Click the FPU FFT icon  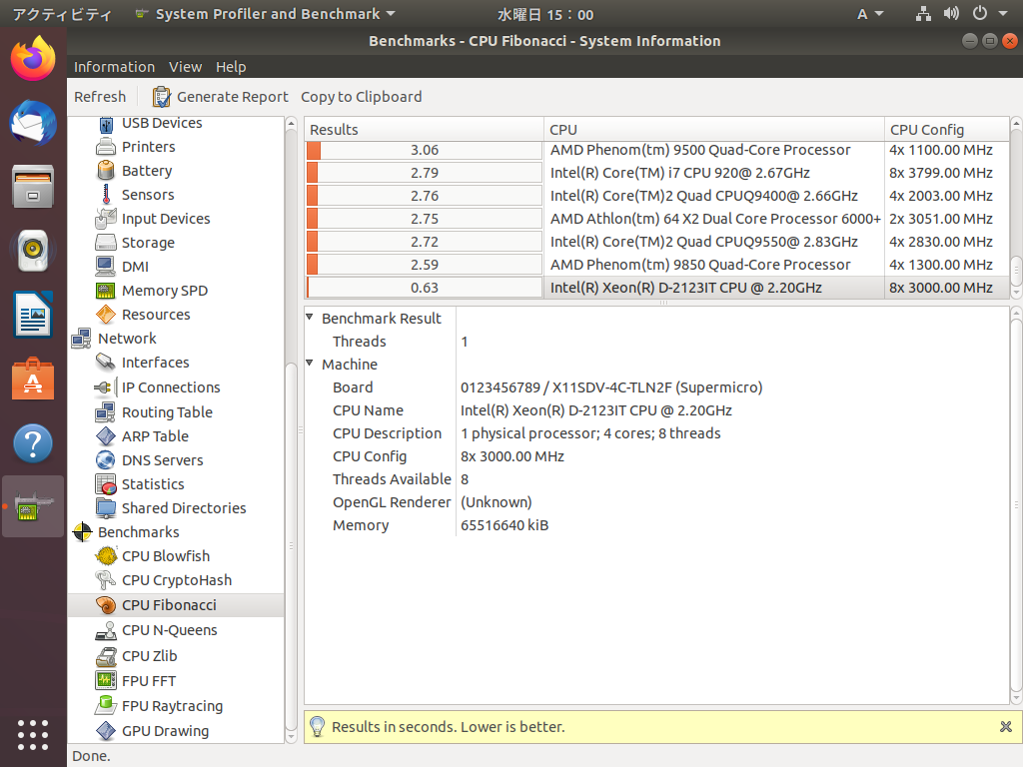(106, 681)
